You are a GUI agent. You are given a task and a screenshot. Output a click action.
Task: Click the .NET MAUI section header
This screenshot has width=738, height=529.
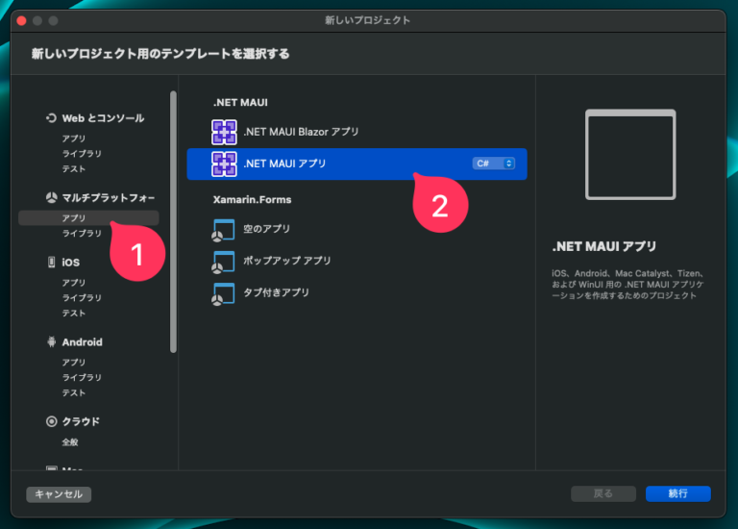pos(240,103)
